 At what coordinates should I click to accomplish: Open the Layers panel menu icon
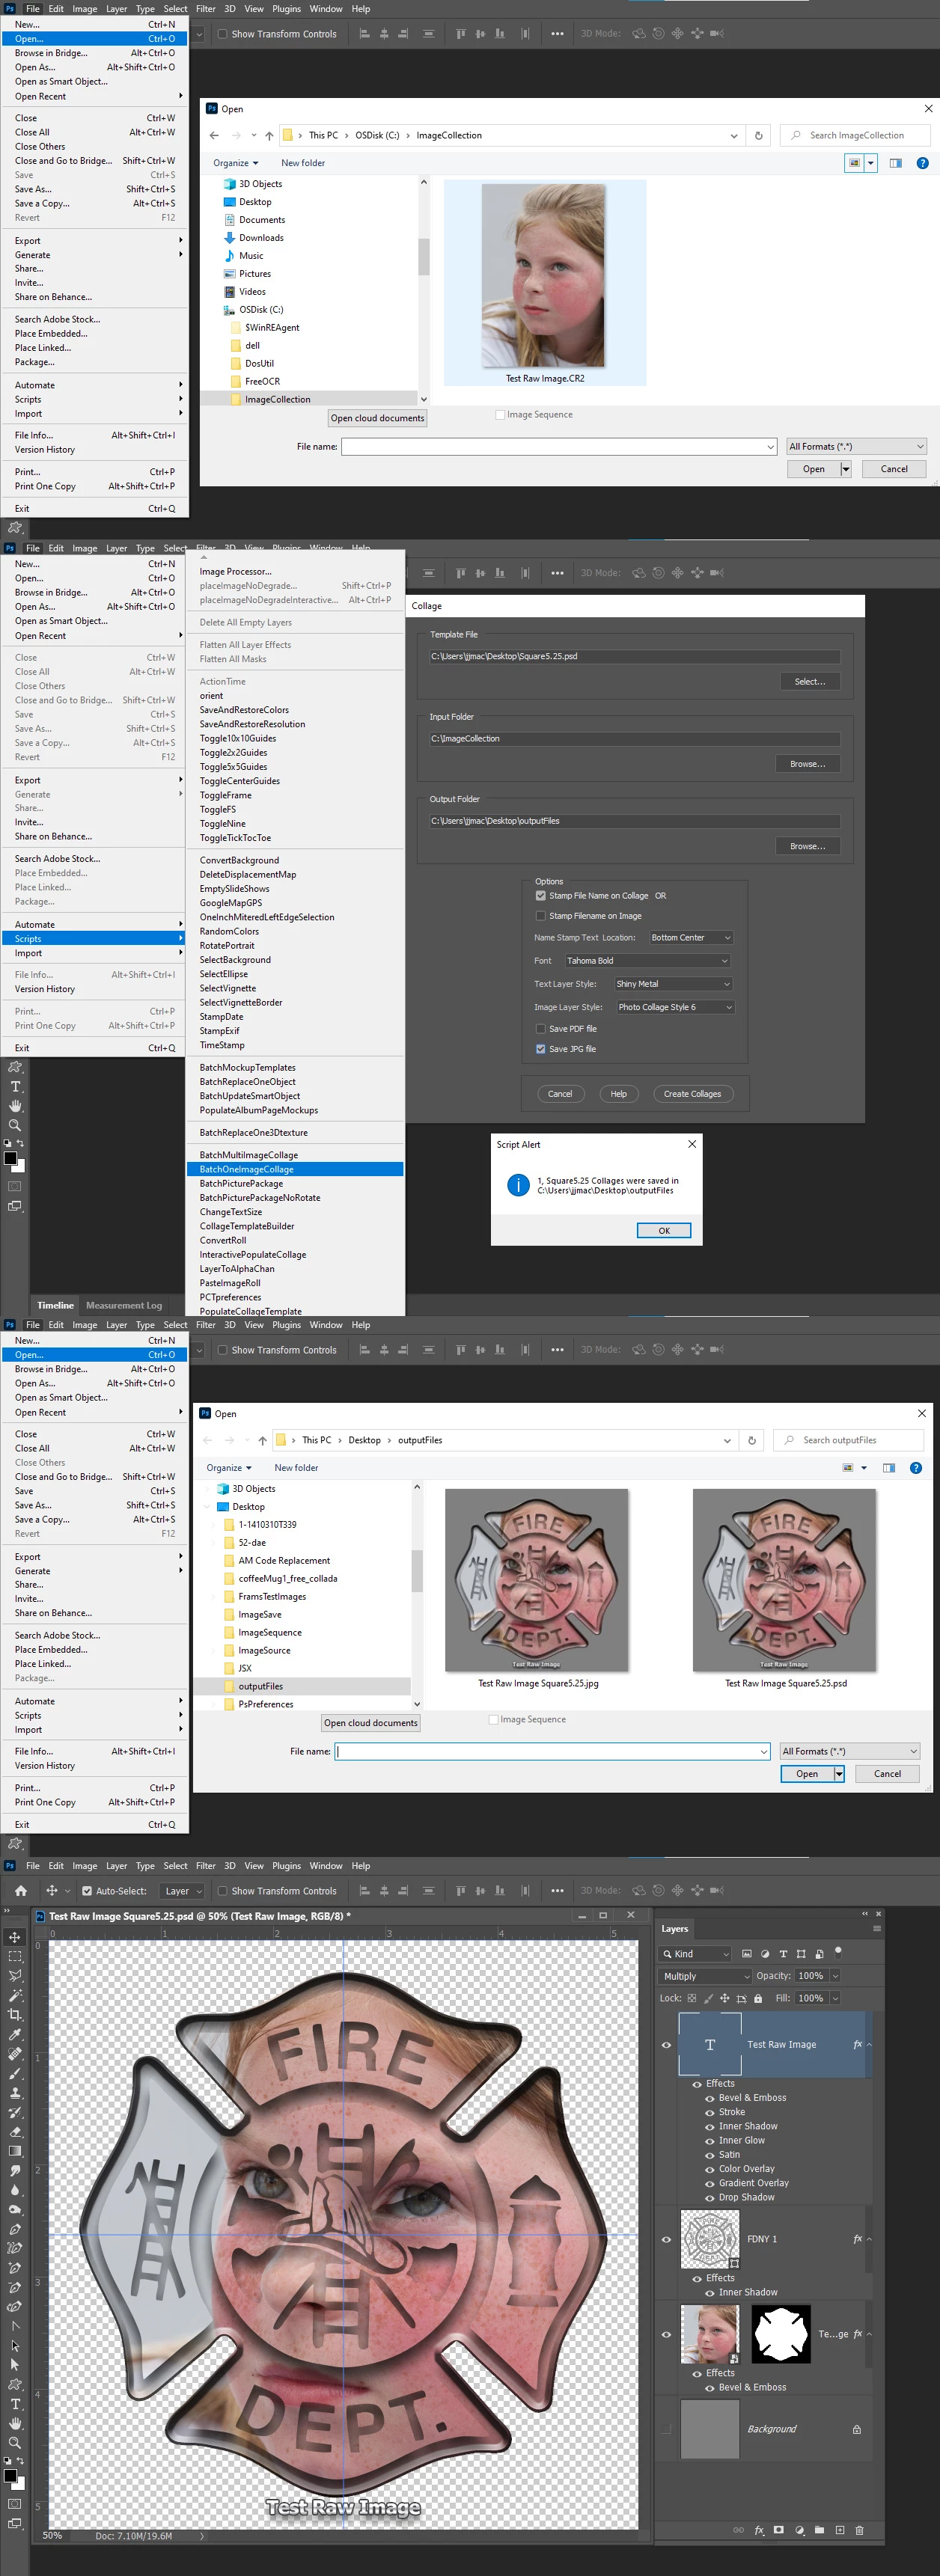pos(877,1929)
